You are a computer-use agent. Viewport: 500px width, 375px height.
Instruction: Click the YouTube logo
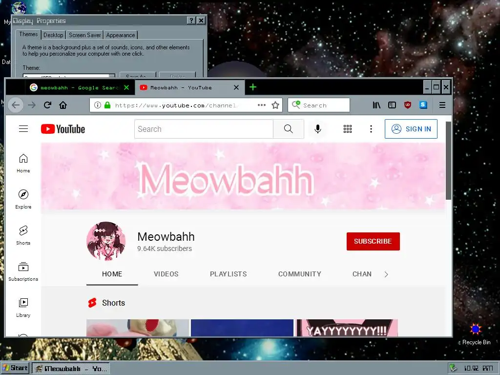(x=63, y=129)
